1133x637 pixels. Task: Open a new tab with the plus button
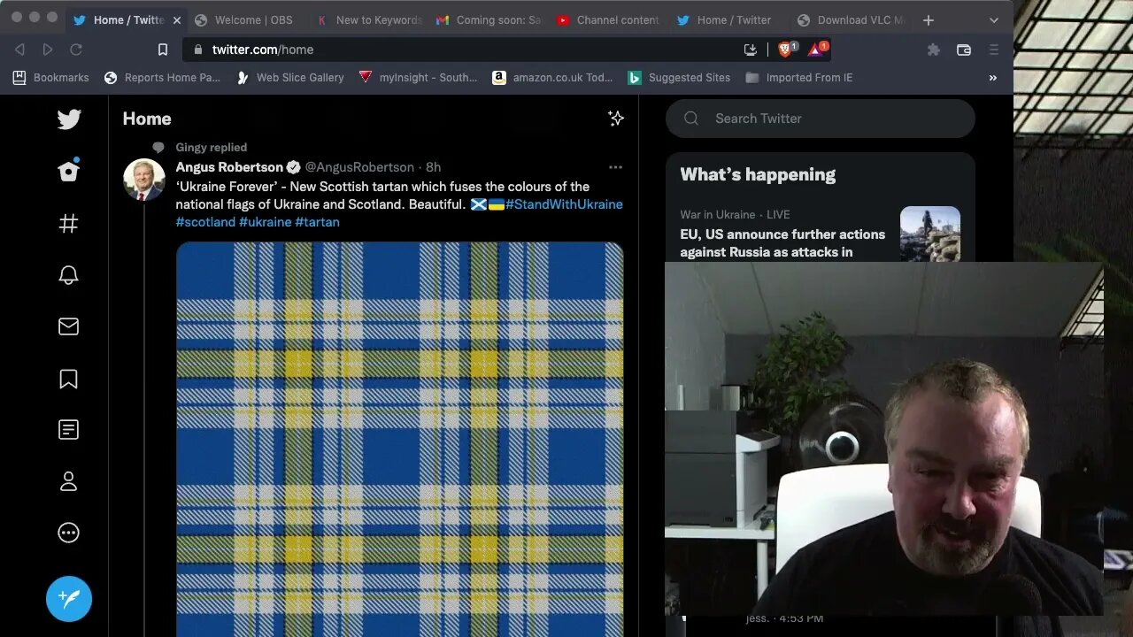tap(928, 19)
